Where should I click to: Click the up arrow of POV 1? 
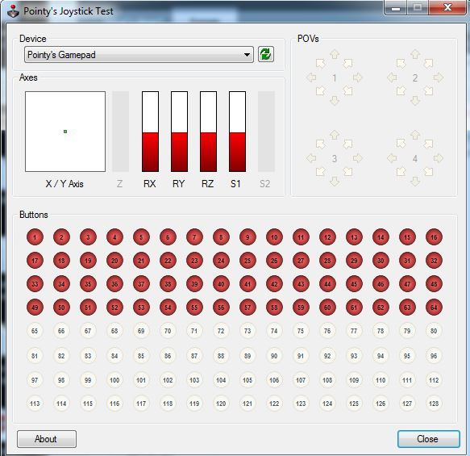click(335, 54)
